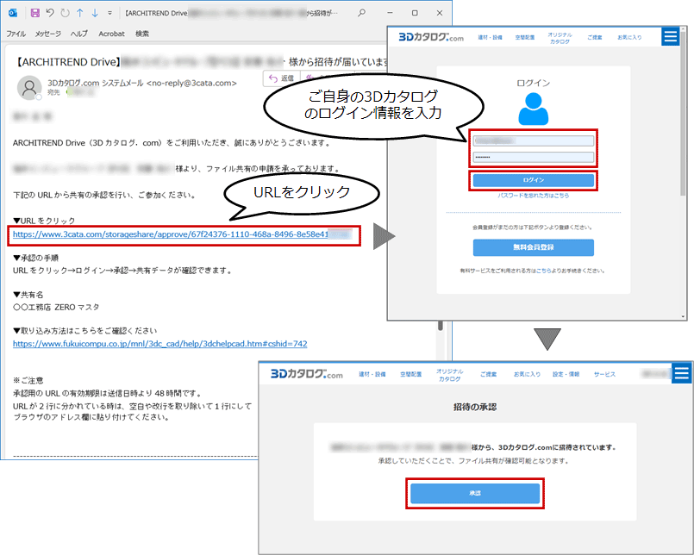Viewport: 694px width, 555px height.
Task: Click the password input field
Action: [534, 157]
